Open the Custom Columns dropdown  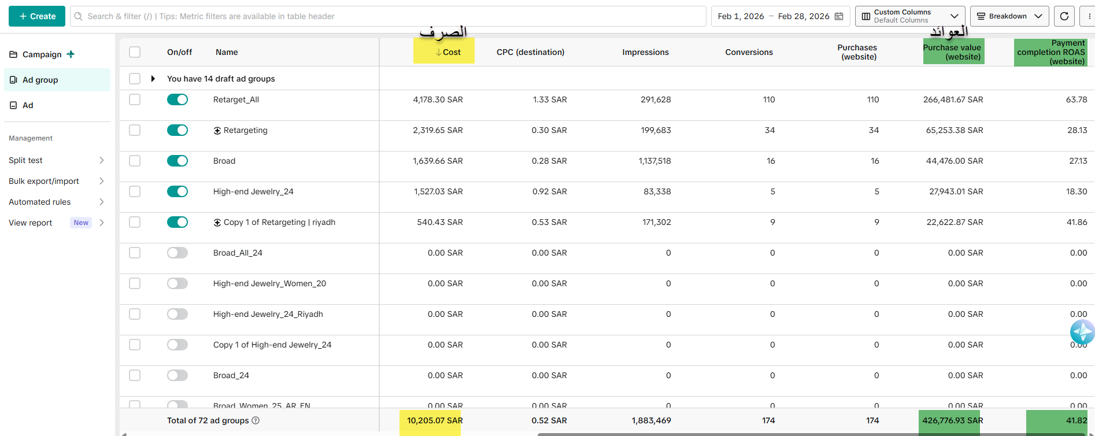tap(910, 16)
